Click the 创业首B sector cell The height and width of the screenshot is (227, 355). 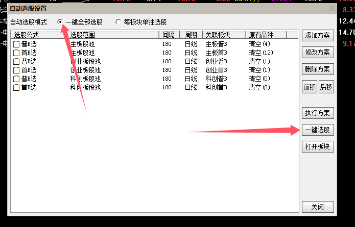tap(216, 70)
